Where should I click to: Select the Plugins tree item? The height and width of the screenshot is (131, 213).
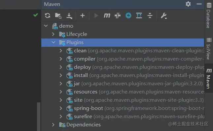(123, 42)
